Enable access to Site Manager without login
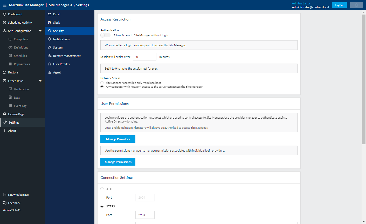 point(105,35)
